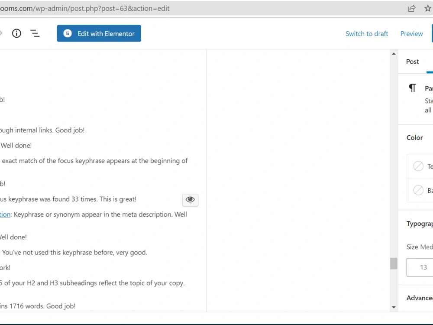Switch to the Post sidebar tab
This screenshot has height=325, width=433.
coord(412,62)
